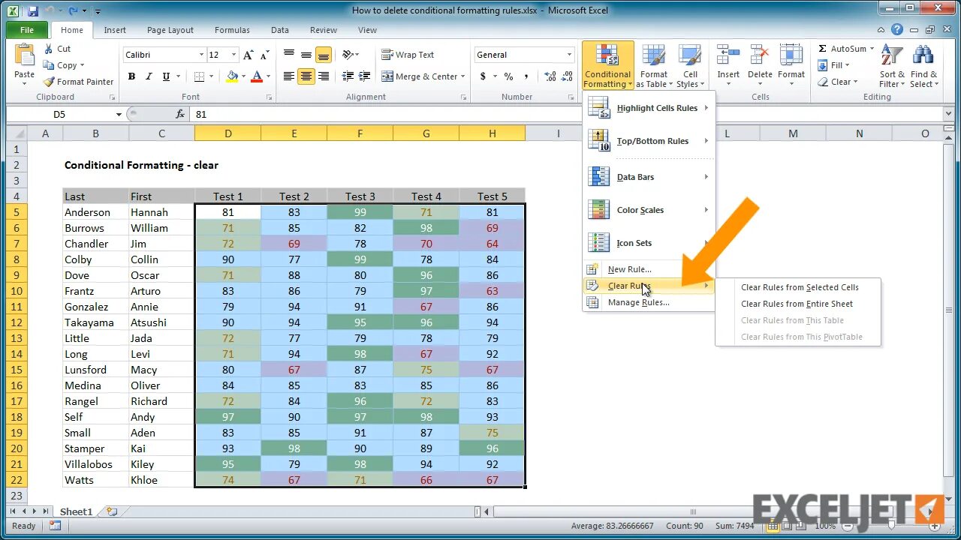Apply percent style
This screenshot has height=540, width=961.
click(508, 76)
